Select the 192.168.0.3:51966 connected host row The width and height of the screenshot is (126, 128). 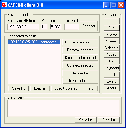click(x=34, y=42)
